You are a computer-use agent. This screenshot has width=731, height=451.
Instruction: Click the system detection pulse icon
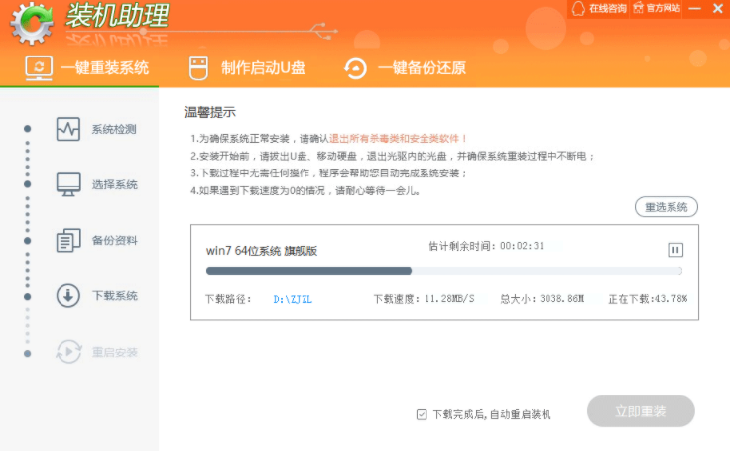point(68,129)
